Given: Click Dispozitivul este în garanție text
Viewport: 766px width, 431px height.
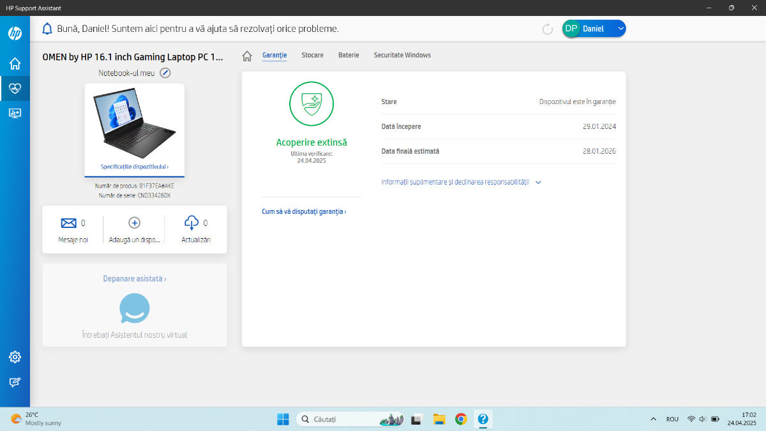Looking at the screenshot, I should tap(578, 102).
